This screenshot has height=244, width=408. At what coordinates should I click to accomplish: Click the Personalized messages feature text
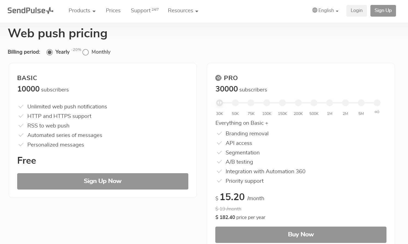[56, 145]
